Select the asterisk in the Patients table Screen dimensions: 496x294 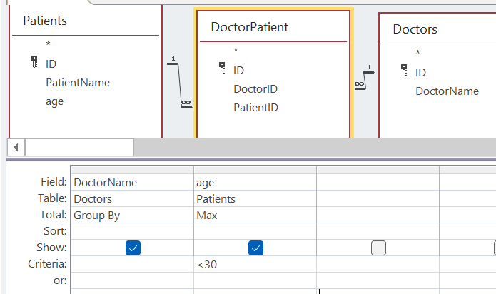coord(48,44)
